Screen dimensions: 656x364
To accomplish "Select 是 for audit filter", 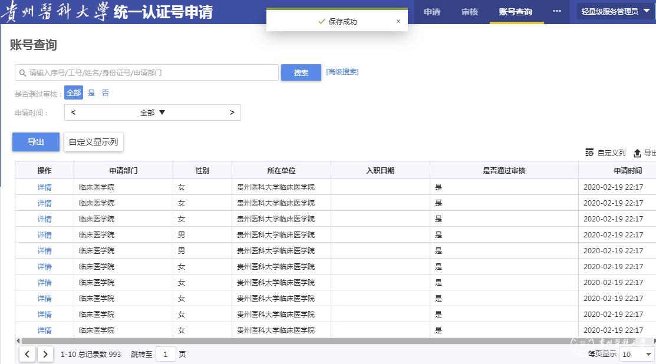I will coord(91,93).
